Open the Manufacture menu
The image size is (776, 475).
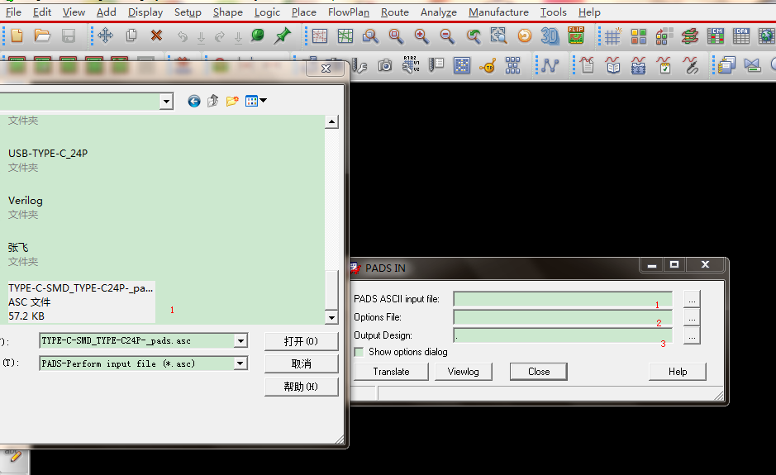[498, 12]
